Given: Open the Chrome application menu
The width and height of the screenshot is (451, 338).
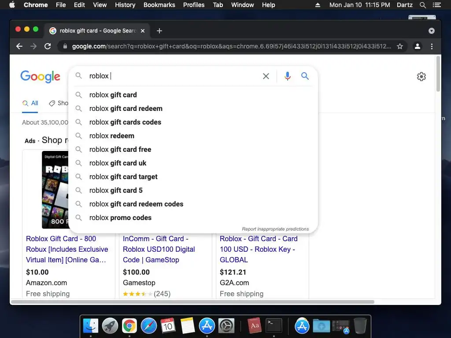Looking at the screenshot, I should point(36,5).
